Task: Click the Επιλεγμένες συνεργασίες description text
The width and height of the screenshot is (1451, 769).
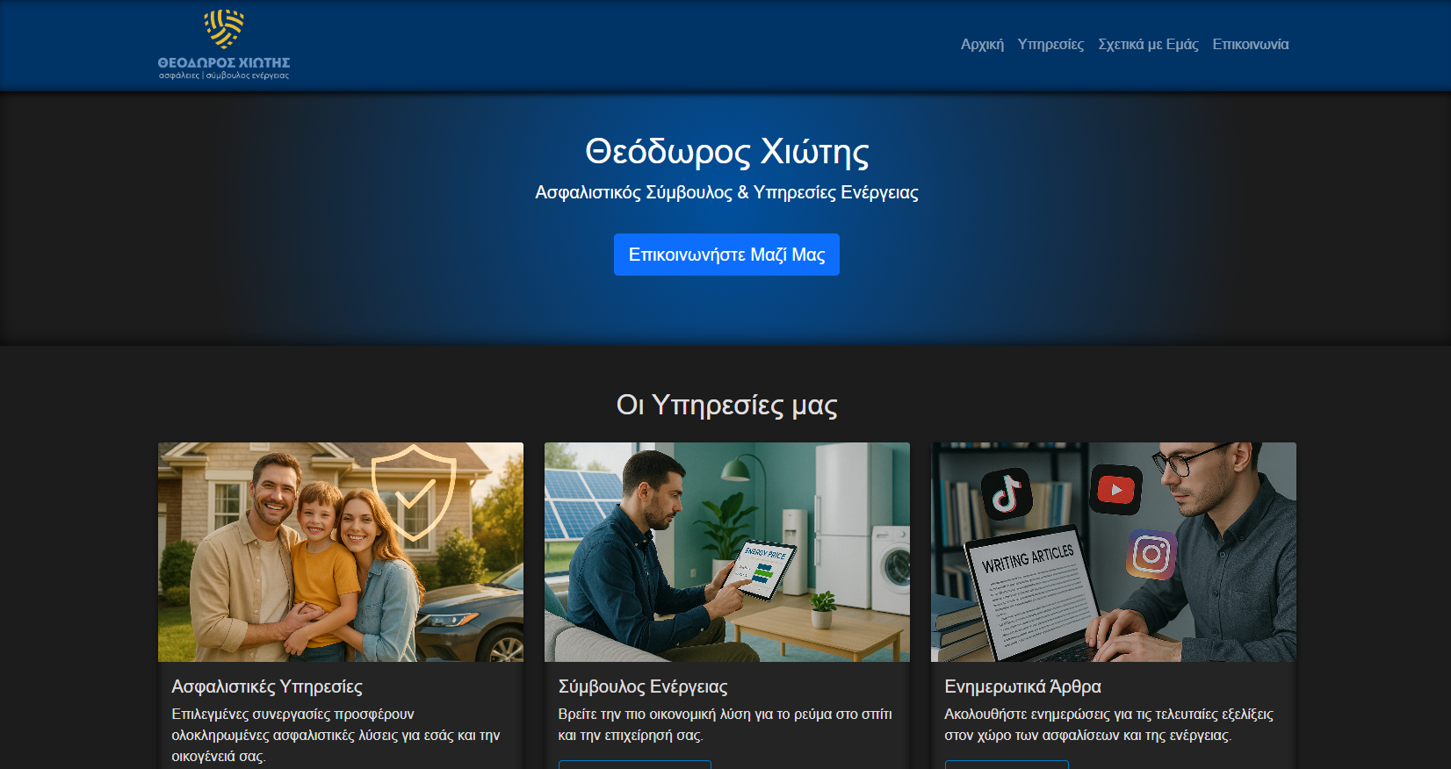Action: [336, 736]
